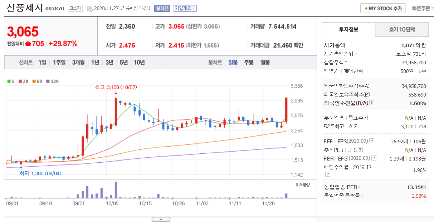The height and width of the screenshot is (222, 439).
Task: Click the 외국인보유주식수 value 558,690
Action: click(417, 95)
